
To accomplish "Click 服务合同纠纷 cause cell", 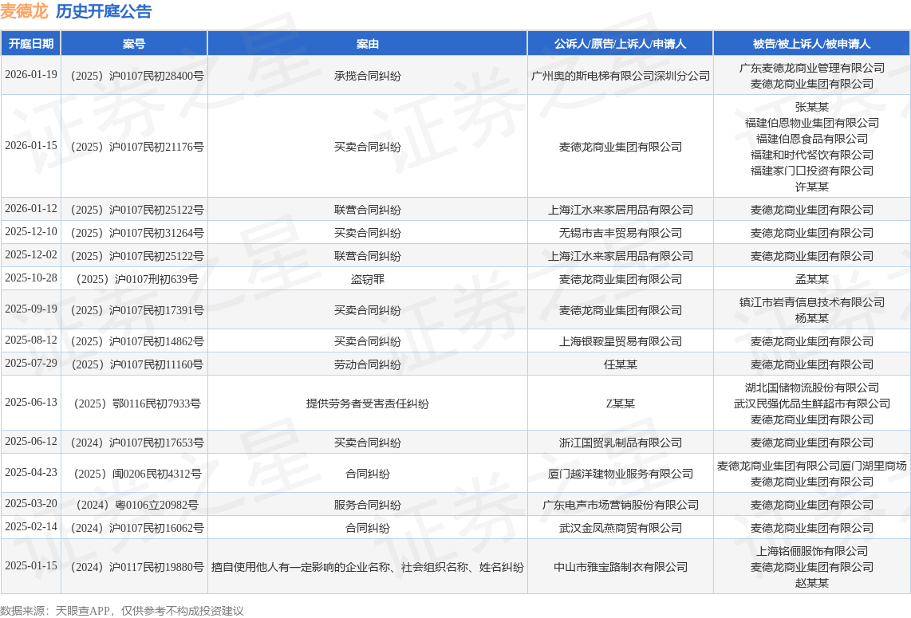I will pos(367,504).
